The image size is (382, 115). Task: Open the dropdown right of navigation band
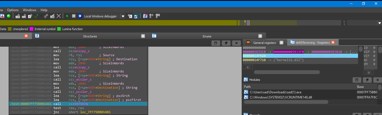click(x=380, y=23)
